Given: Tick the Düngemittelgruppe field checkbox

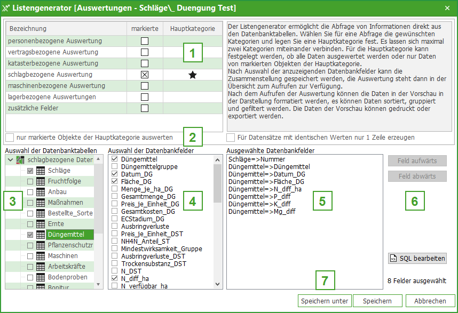Looking at the screenshot, I should tap(115, 167).
